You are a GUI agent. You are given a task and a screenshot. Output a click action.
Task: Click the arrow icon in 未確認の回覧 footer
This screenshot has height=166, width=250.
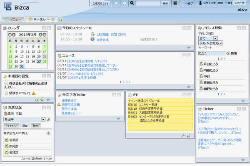click(48, 100)
